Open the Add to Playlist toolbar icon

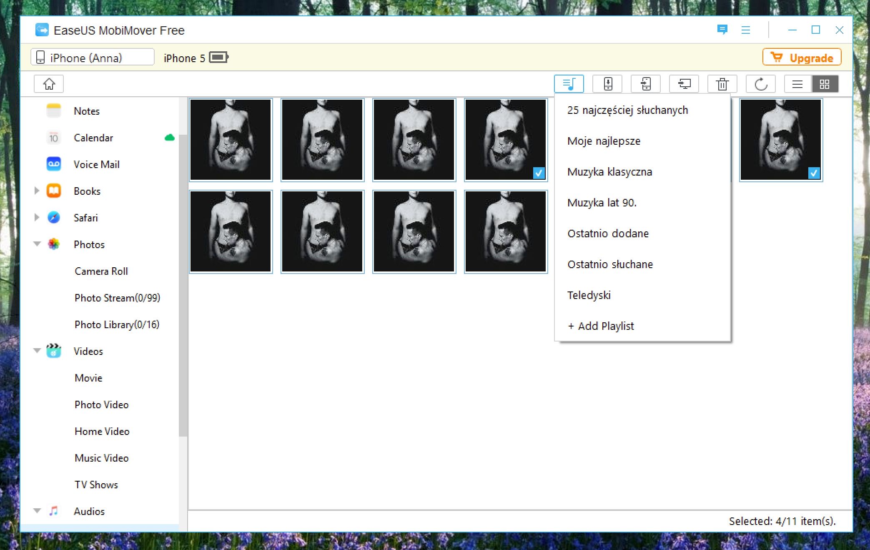point(569,84)
